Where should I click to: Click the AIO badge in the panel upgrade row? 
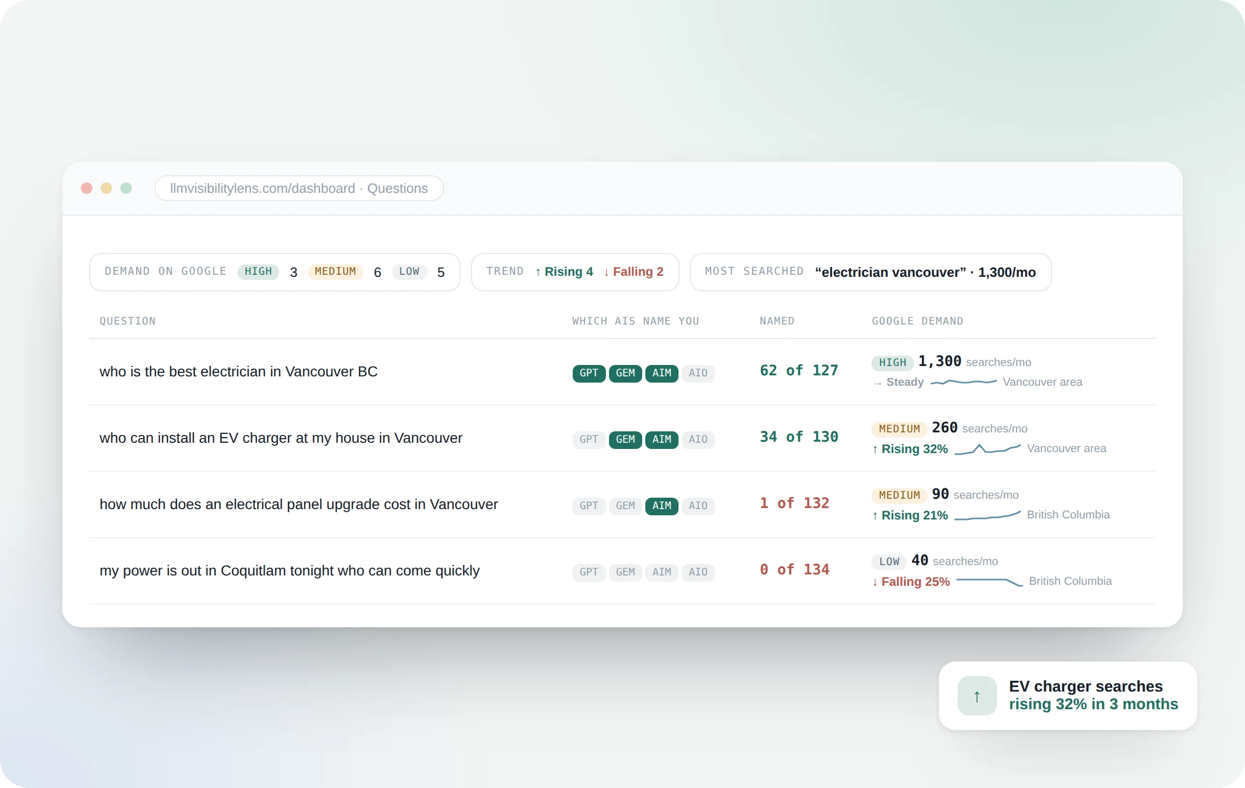698,506
